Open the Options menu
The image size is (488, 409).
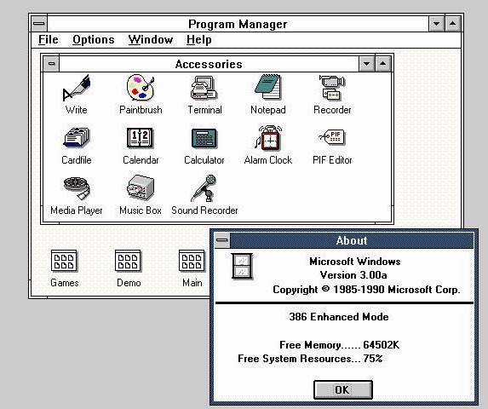(x=94, y=40)
